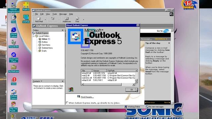Click the greyed Send/Recv toolbar icon
The image size is (212, 119).
coord(53,19)
